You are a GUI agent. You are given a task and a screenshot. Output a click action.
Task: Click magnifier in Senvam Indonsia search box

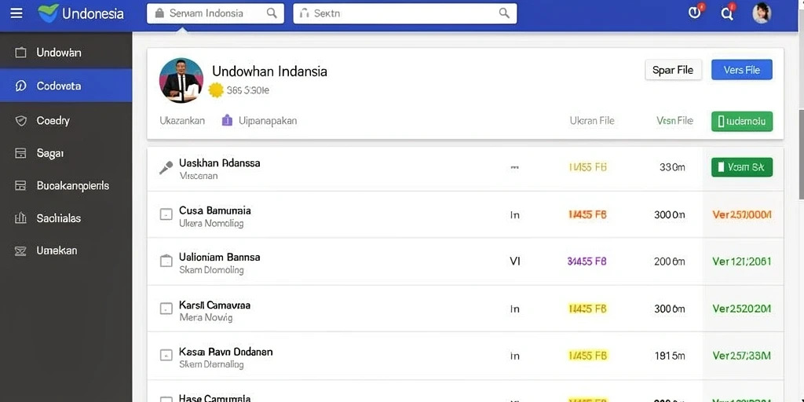point(272,13)
